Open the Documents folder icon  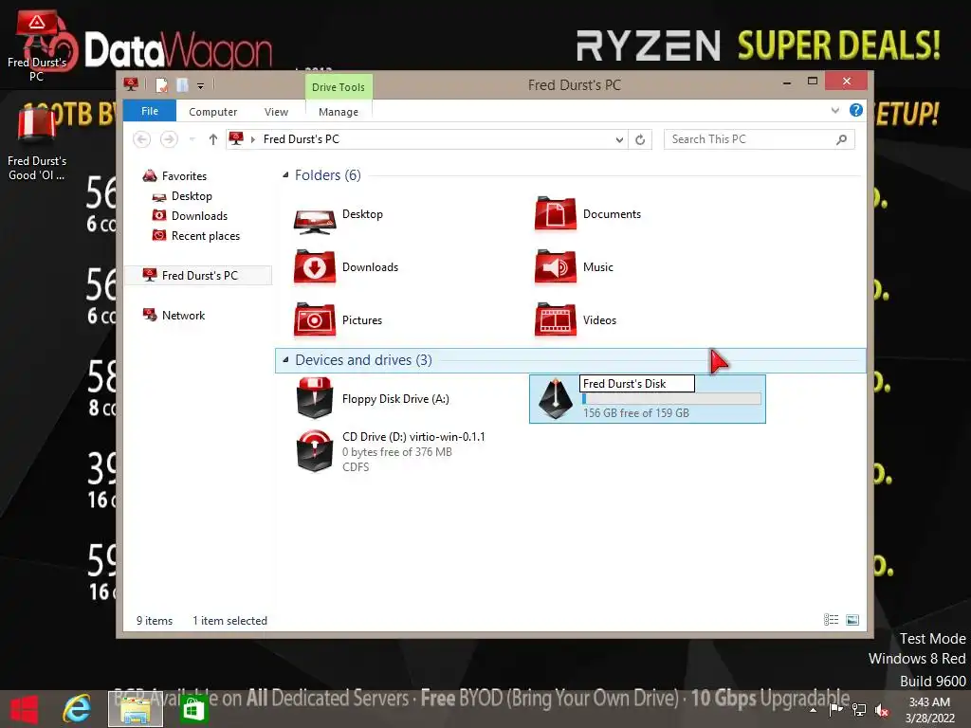click(555, 214)
